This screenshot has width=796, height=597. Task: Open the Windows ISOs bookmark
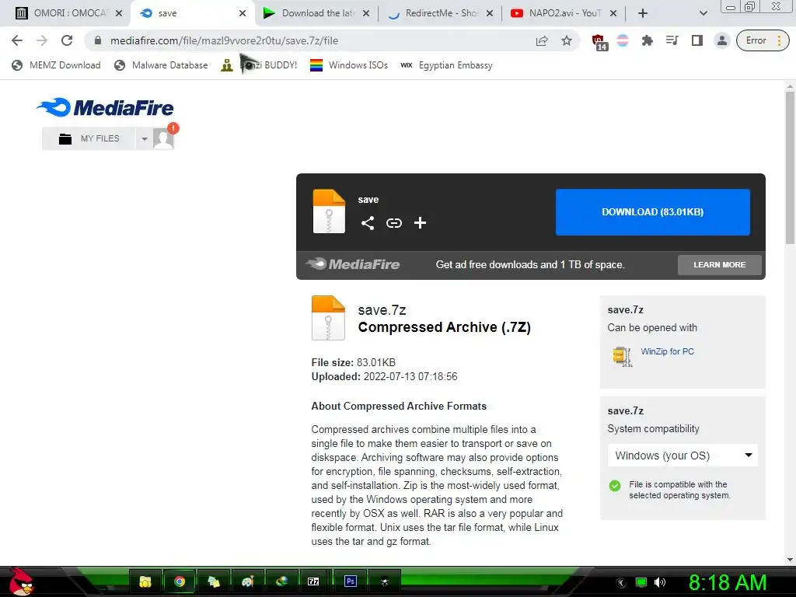point(349,65)
